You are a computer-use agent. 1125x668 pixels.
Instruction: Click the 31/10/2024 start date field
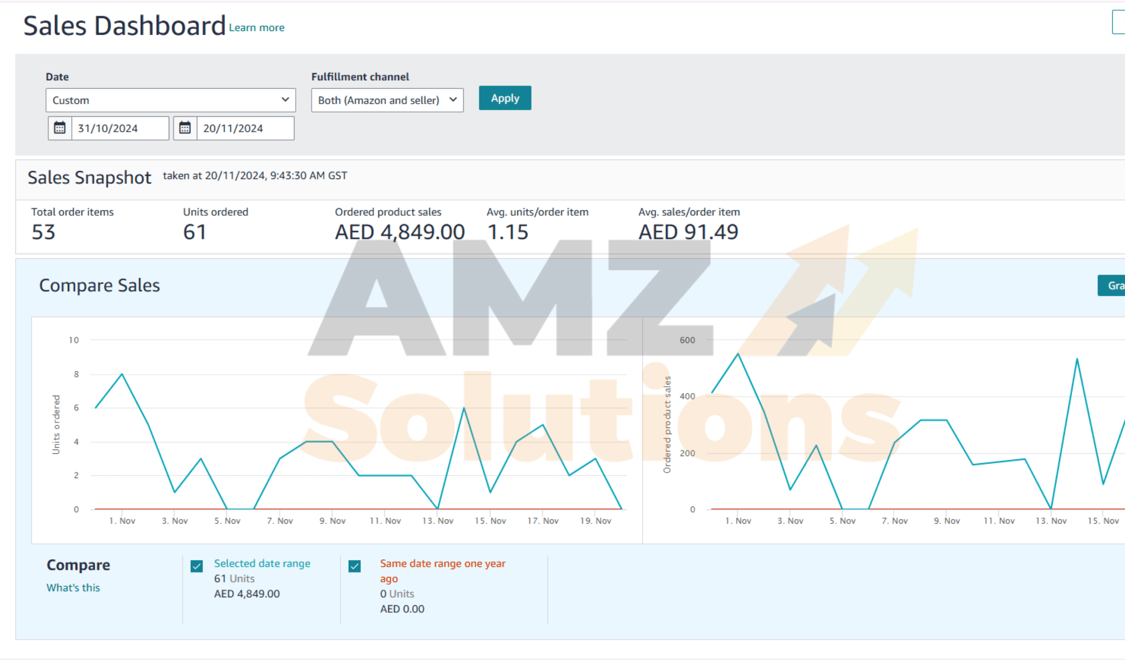click(x=120, y=128)
